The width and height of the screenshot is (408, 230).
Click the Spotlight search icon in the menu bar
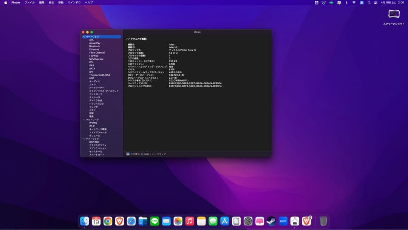pyautogui.click(x=369, y=2)
